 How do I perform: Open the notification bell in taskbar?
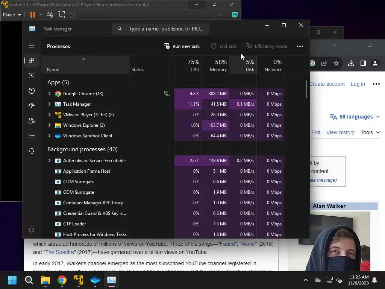click(375, 280)
